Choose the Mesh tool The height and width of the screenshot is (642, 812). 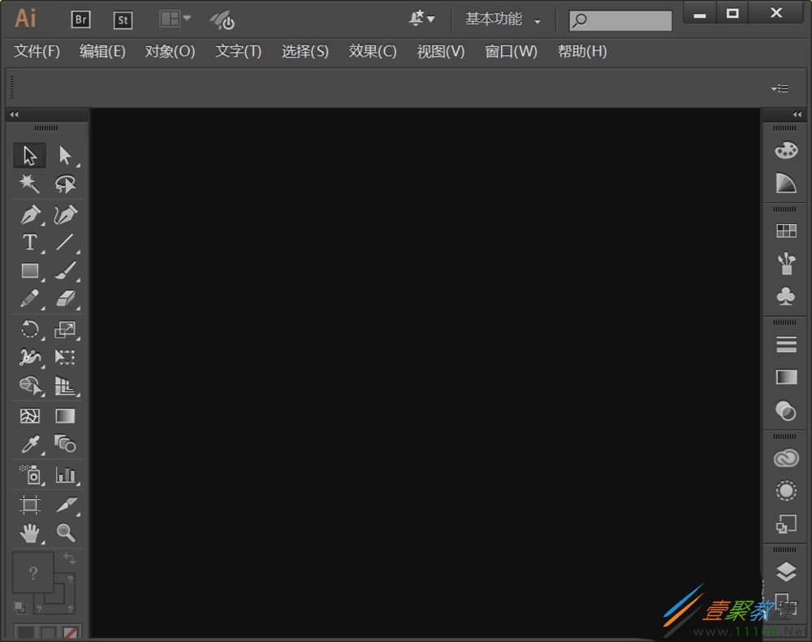29,416
